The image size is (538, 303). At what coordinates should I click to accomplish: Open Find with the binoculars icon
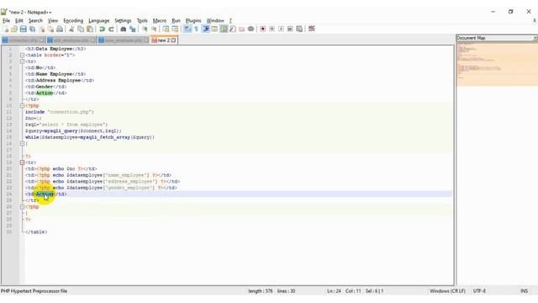tap(124, 29)
